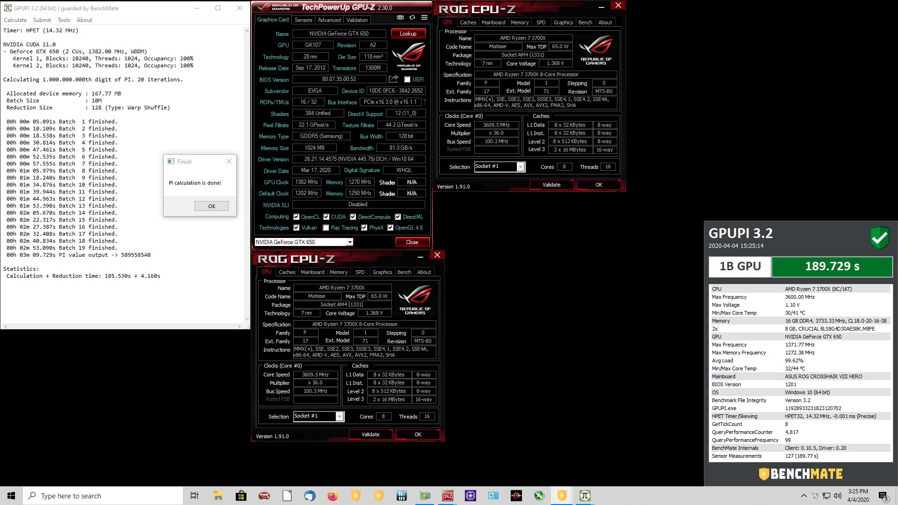This screenshot has height=505, width=898.
Task: Toggle the PhysX checkbox
Action: 364,228
